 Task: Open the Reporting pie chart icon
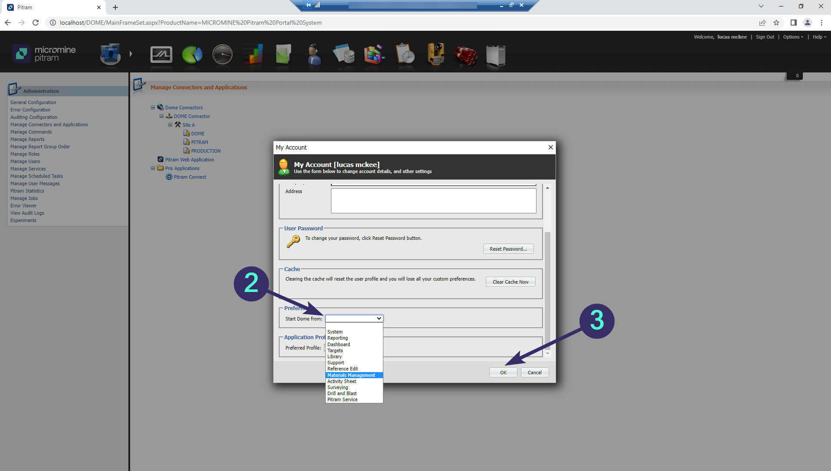(x=192, y=54)
